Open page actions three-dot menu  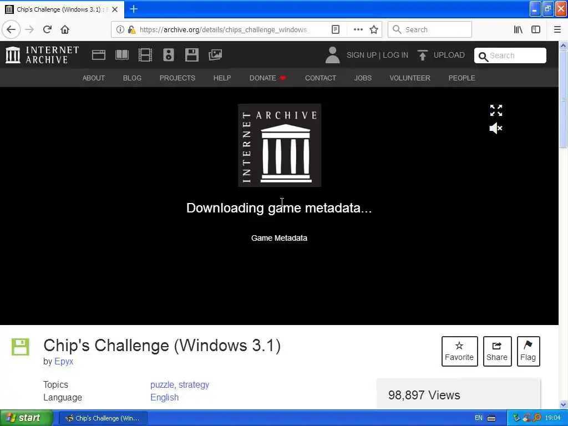tap(358, 29)
